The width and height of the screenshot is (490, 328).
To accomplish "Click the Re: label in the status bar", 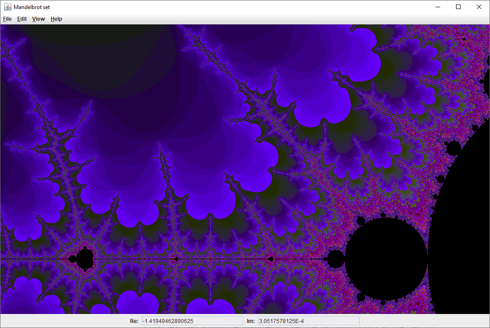I will pyautogui.click(x=134, y=321).
